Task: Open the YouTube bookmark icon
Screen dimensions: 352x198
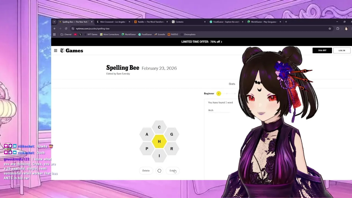Action: [x=75, y=34]
